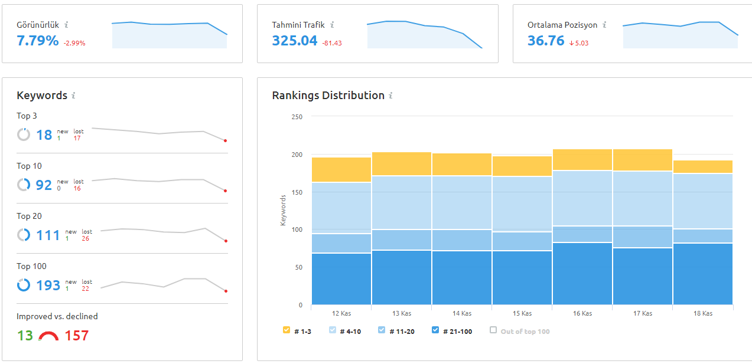Viewport: 752px width, 364px height.
Task: Click the light blue #4-10 segment for 14 Kas
Action: [x=462, y=202]
